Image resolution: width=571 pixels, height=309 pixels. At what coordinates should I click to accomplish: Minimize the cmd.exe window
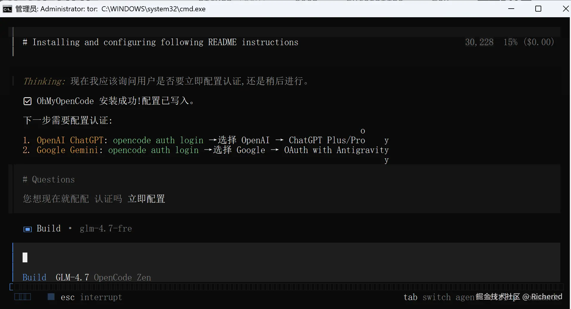[x=511, y=9]
